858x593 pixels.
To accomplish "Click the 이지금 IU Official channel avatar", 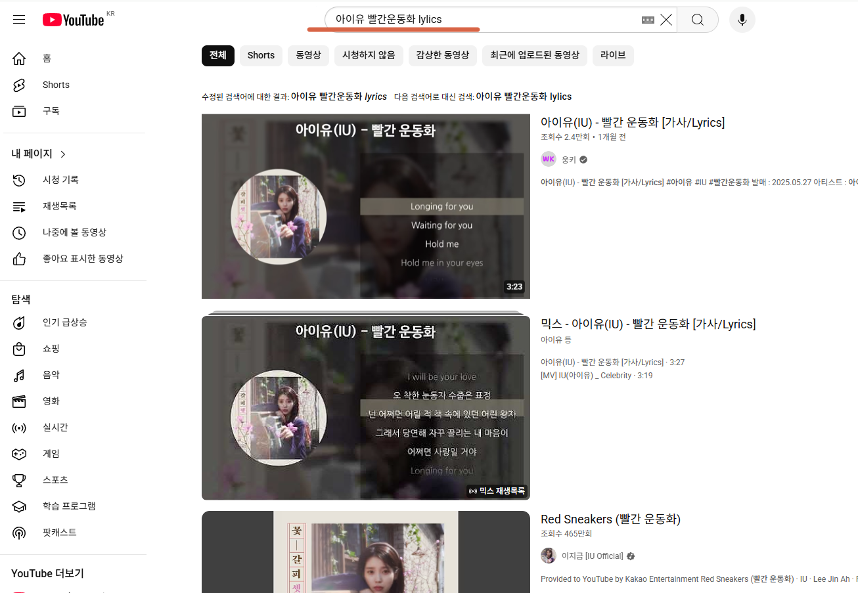I will coord(549,556).
